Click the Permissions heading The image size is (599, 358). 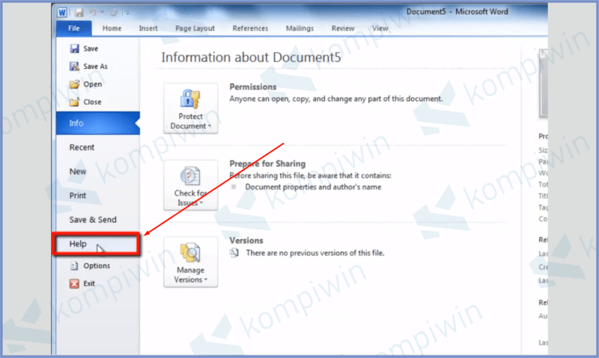pyautogui.click(x=253, y=87)
